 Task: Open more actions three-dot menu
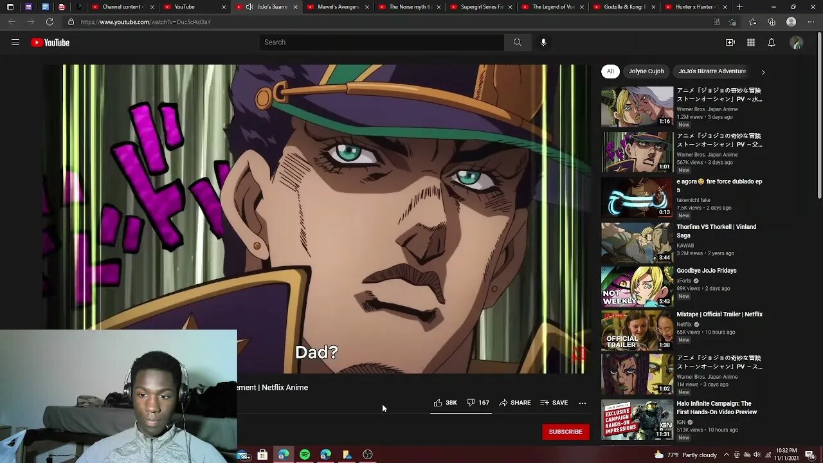583,403
